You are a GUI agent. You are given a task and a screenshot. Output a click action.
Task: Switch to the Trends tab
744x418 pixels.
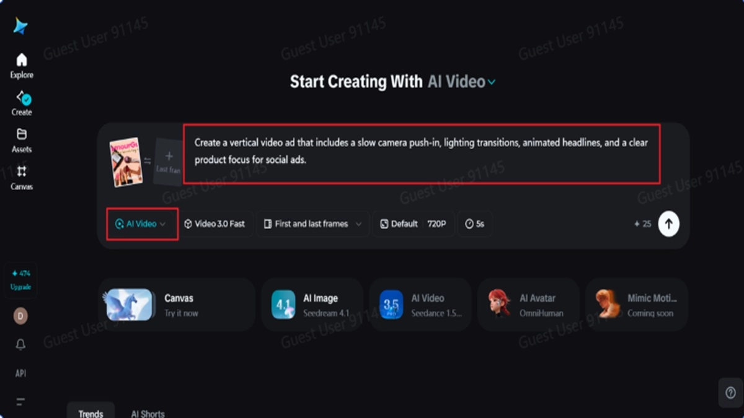tap(91, 413)
